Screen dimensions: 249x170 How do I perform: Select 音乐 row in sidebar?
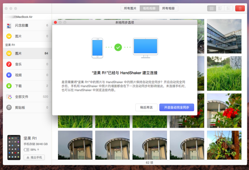click(x=27, y=64)
